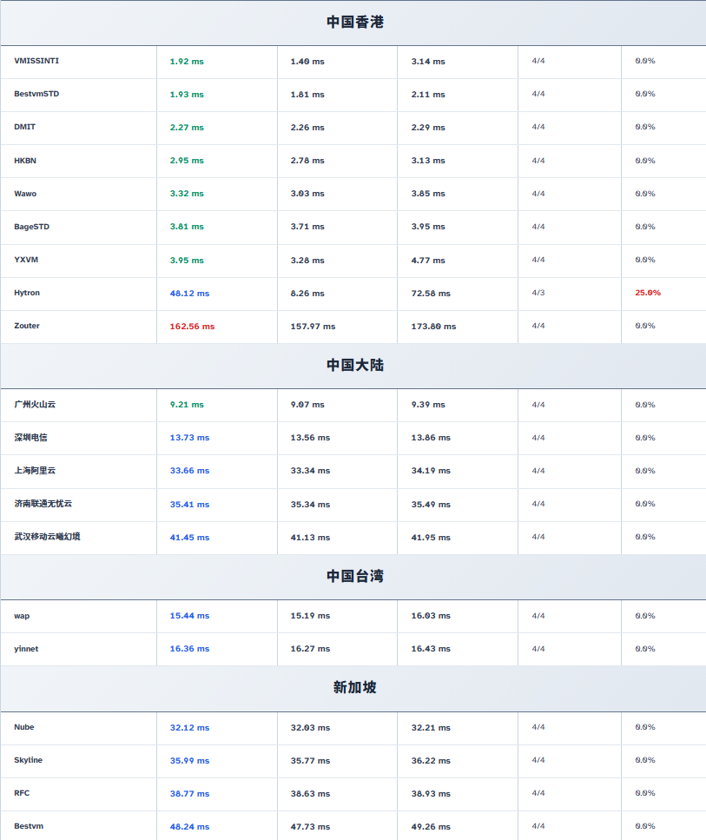Select the 武汉移动云端幻境 node name

pyautogui.click(x=47, y=537)
